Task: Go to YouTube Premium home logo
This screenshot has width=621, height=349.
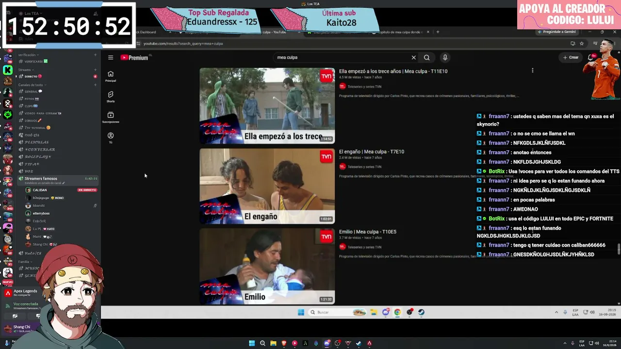Action: point(134,58)
